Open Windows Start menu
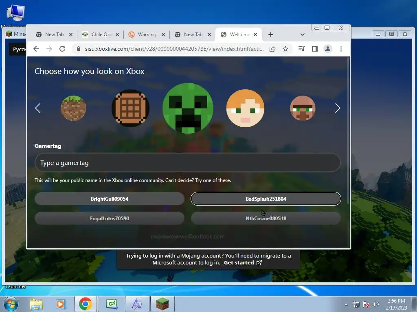The width and height of the screenshot is (417, 312). (x=11, y=304)
